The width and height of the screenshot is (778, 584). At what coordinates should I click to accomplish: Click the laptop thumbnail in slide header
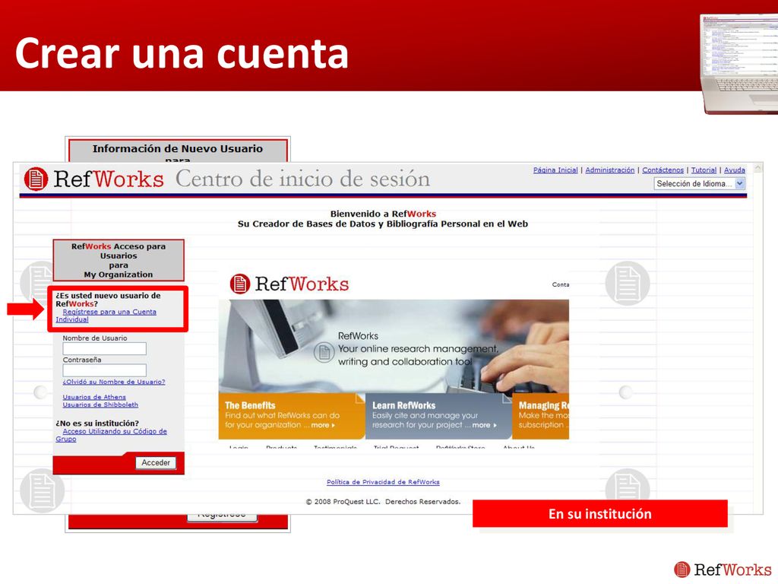click(x=738, y=64)
